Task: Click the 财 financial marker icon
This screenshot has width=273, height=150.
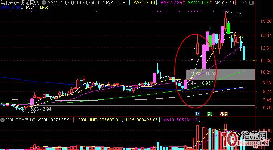Action: 197,114
